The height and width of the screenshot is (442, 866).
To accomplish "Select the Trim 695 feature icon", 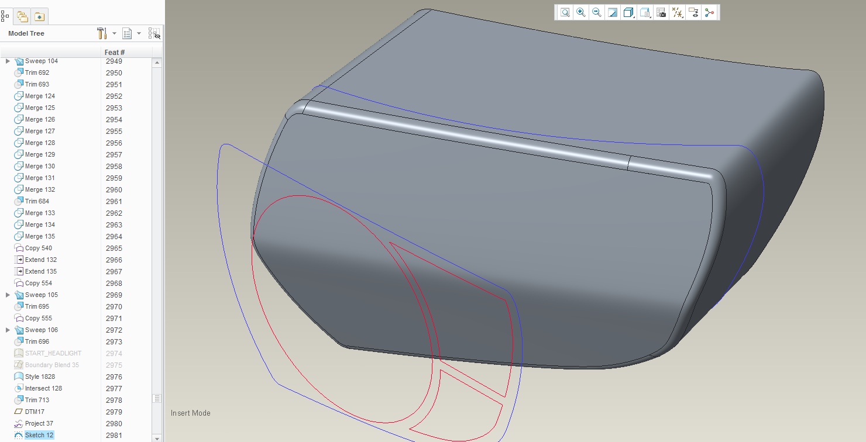I will pyautogui.click(x=19, y=306).
